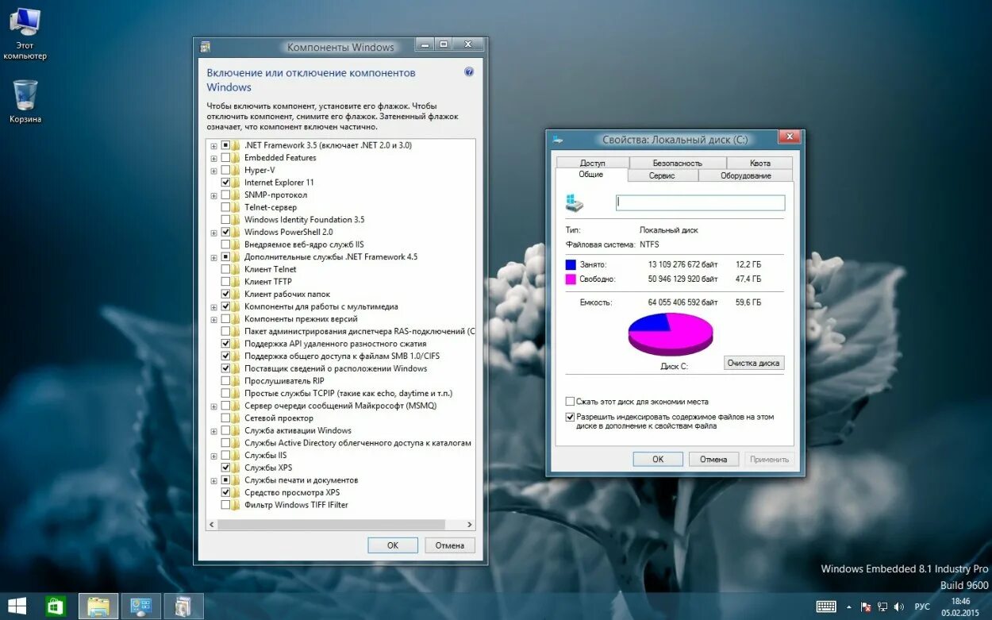The width and height of the screenshot is (992, 620).
Task: Expand the Службы IIS node
Action: (213, 456)
